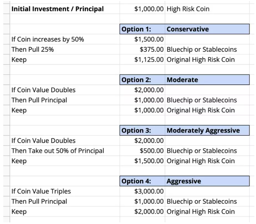Screen dimensions: 256x224
Task: Select the 'If Coin increases by 50%' cell
Action: 65,39
